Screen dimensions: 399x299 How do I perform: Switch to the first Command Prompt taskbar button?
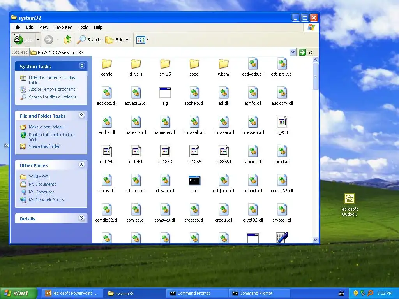point(197,294)
